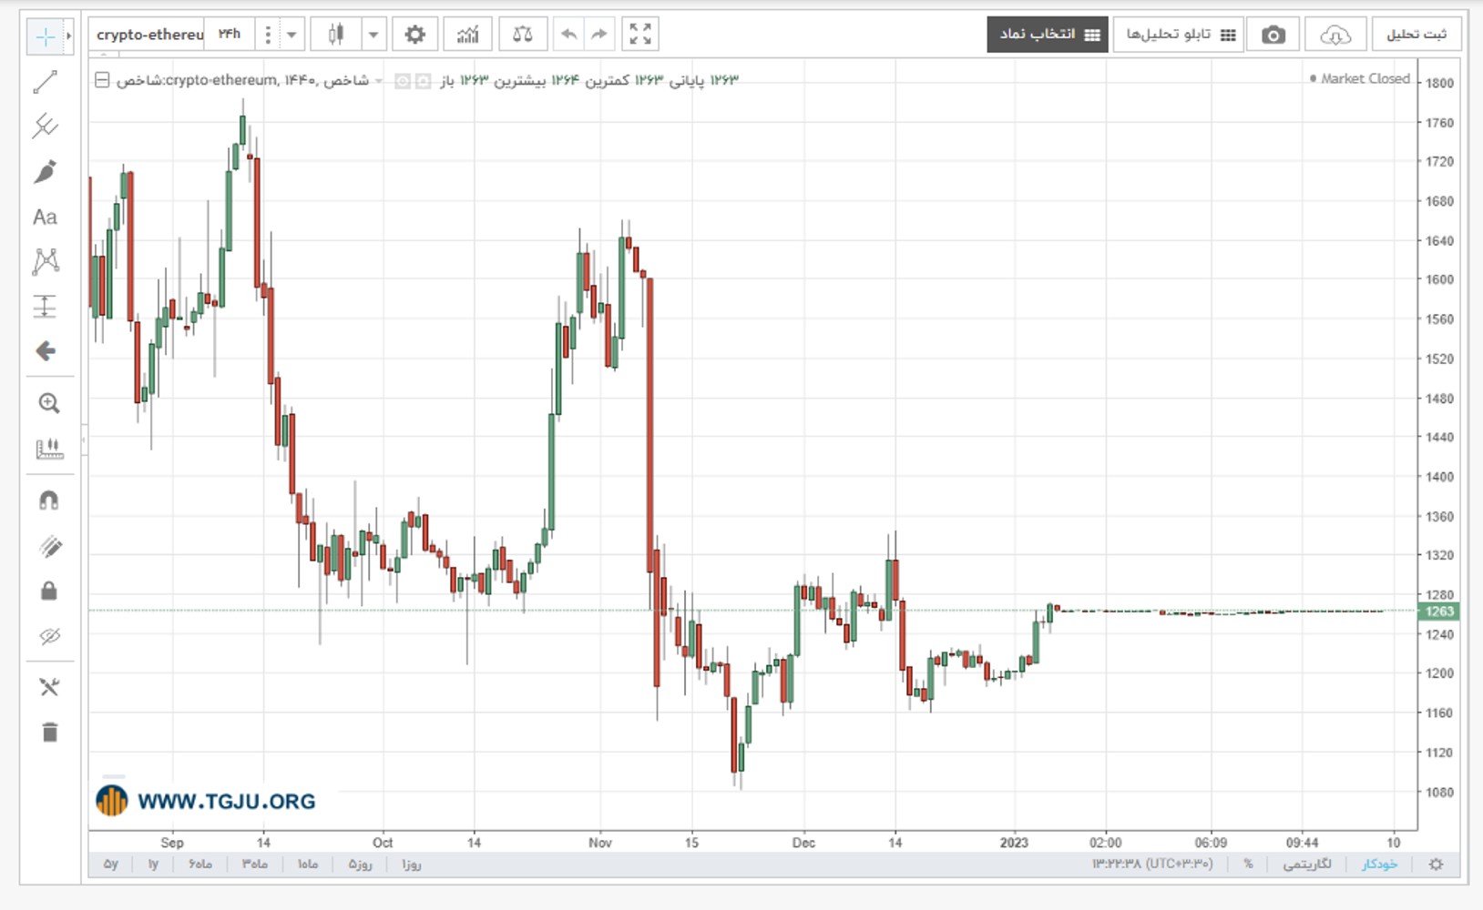Open the drawing tools manager (crossed tools)
Image resolution: width=1483 pixels, height=910 pixels.
49,687
